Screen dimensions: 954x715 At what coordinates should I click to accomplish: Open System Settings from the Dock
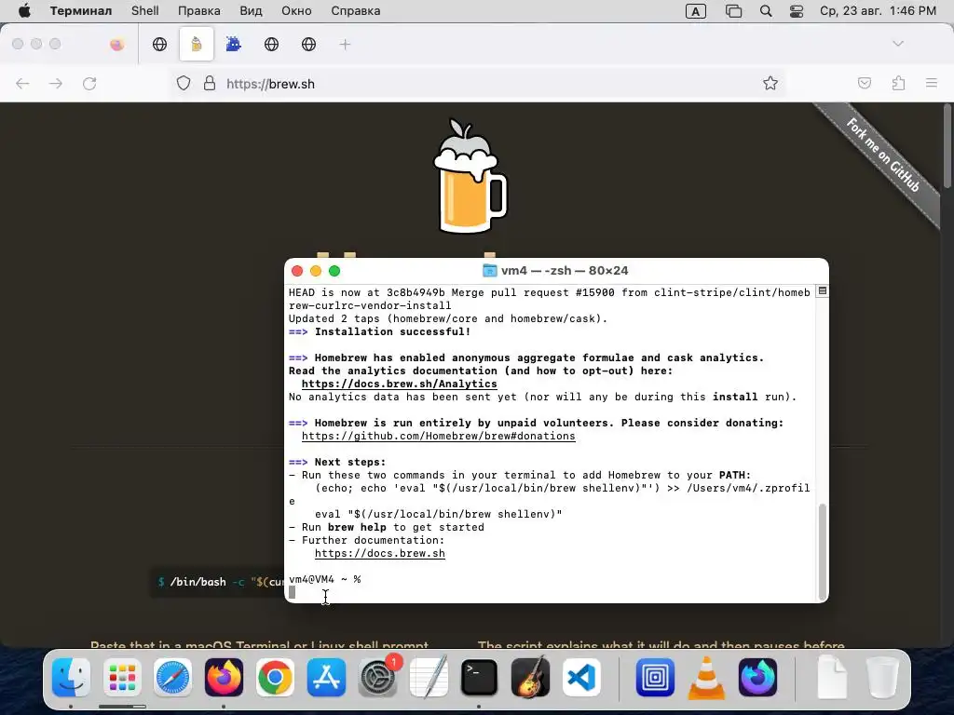(378, 678)
